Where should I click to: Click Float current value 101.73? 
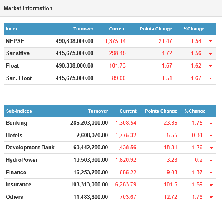117,66
